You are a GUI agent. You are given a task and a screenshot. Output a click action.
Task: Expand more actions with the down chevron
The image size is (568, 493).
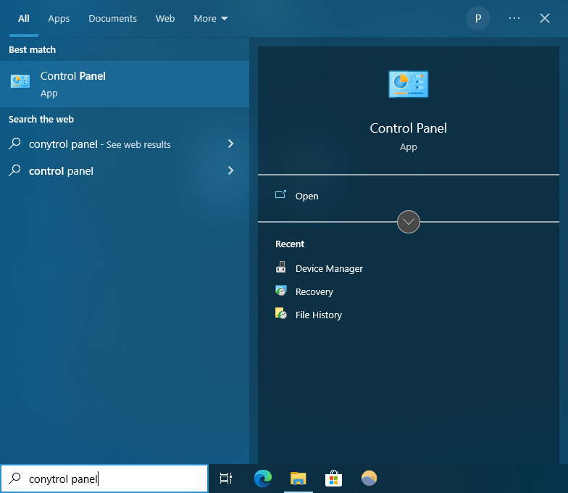[x=409, y=222]
